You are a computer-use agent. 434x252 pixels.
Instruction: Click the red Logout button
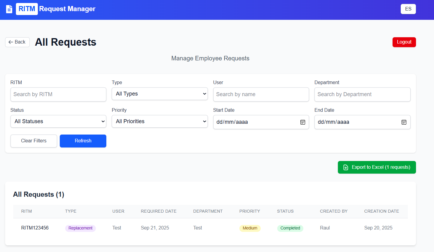(x=404, y=42)
